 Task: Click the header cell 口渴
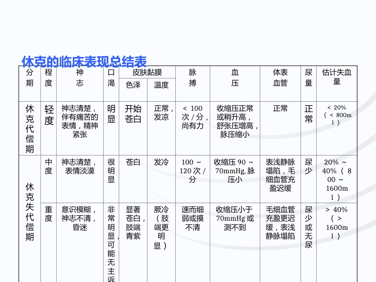(x=111, y=83)
